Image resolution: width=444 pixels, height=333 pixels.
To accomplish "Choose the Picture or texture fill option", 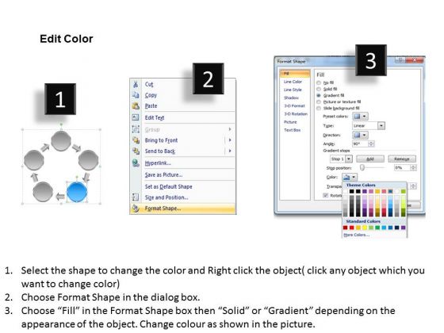I will [339, 101].
